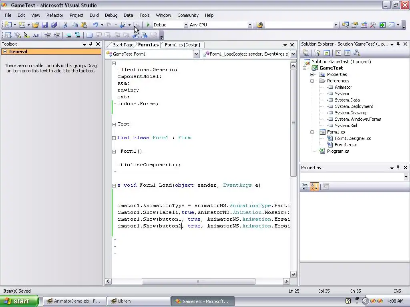Click the Cut scissors icon
410x307 pixels.
(65, 25)
